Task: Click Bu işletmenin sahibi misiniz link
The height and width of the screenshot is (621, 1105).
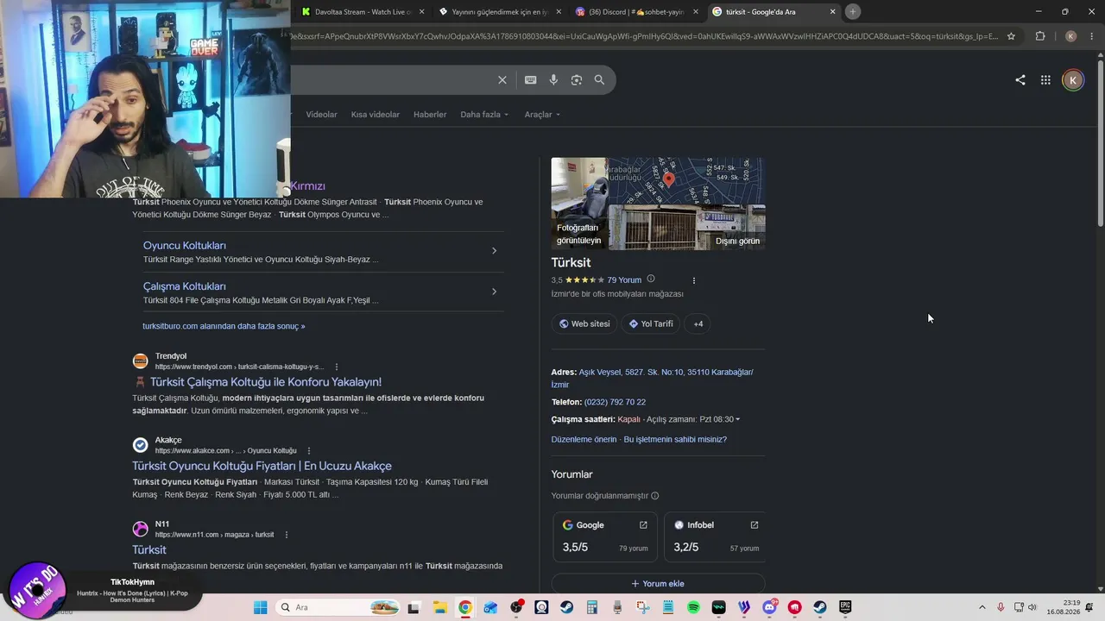Action: [x=675, y=440]
